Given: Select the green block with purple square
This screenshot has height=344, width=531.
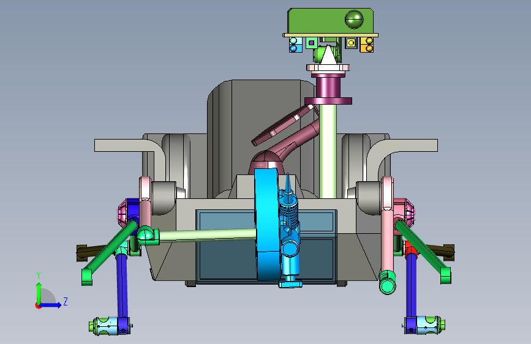Looking at the screenshot, I should tap(312, 43).
